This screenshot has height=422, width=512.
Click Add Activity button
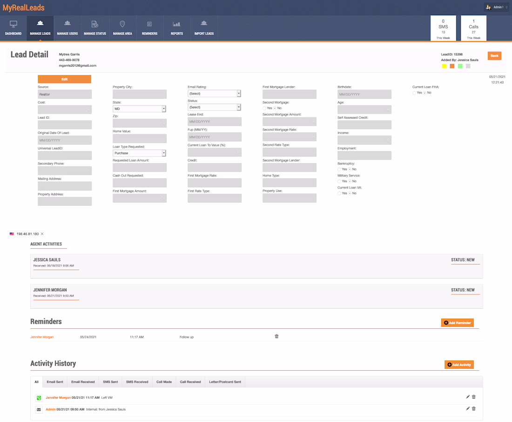[459, 364]
